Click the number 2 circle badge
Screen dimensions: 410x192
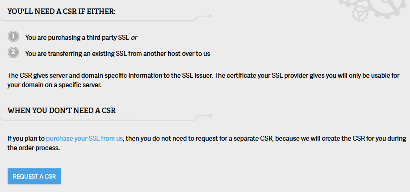point(13,53)
